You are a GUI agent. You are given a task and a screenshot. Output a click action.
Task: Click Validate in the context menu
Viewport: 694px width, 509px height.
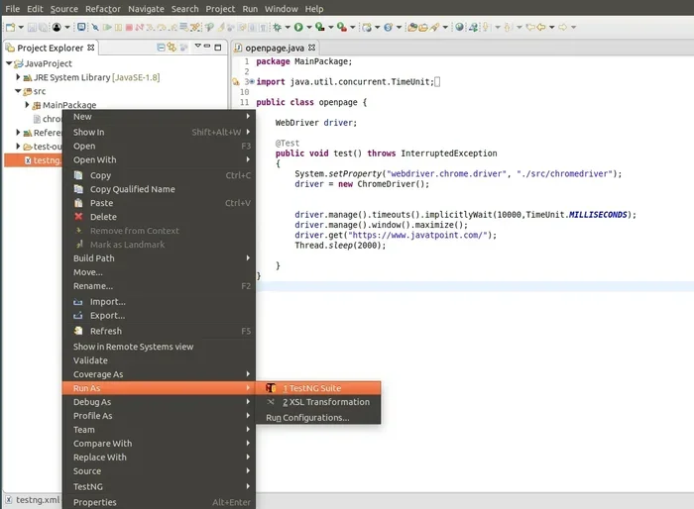pos(159,360)
